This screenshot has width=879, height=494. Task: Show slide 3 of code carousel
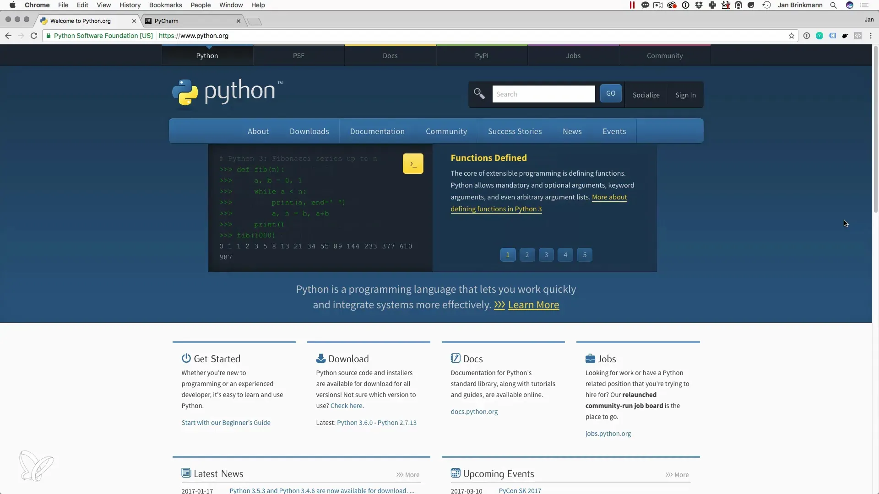pyautogui.click(x=546, y=255)
